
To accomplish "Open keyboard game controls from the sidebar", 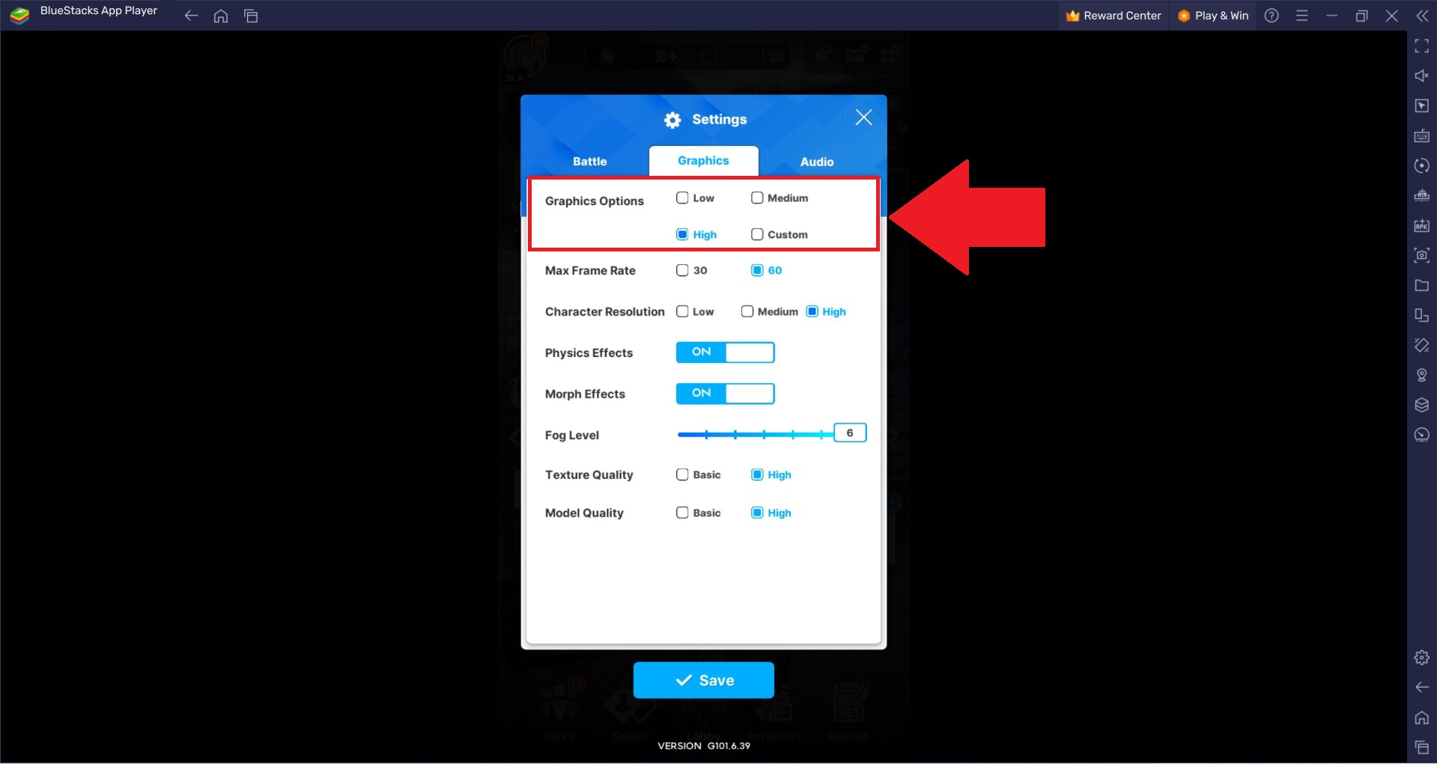I will point(1421,136).
